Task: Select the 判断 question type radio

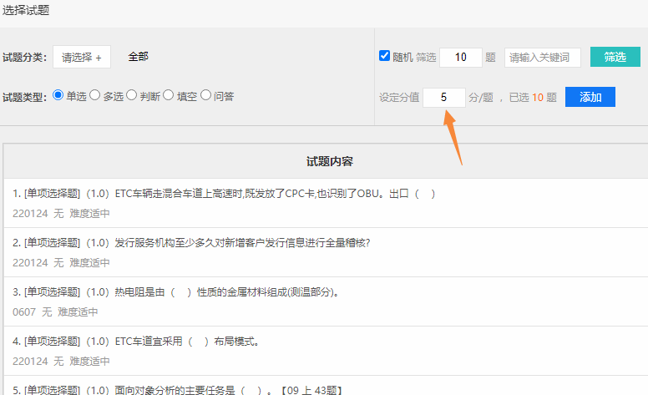Action: pyautogui.click(x=131, y=95)
